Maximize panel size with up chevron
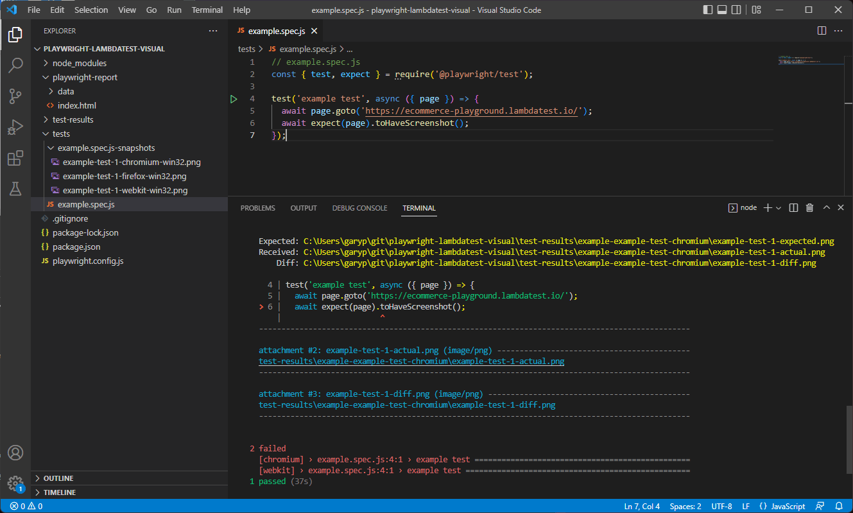Viewport: 853px width, 513px height. coord(826,208)
